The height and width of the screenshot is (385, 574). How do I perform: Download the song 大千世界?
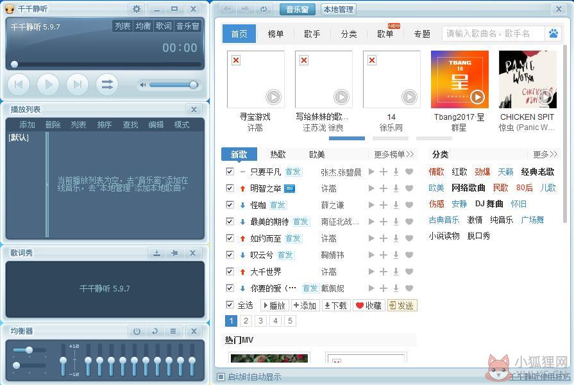point(396,272)
